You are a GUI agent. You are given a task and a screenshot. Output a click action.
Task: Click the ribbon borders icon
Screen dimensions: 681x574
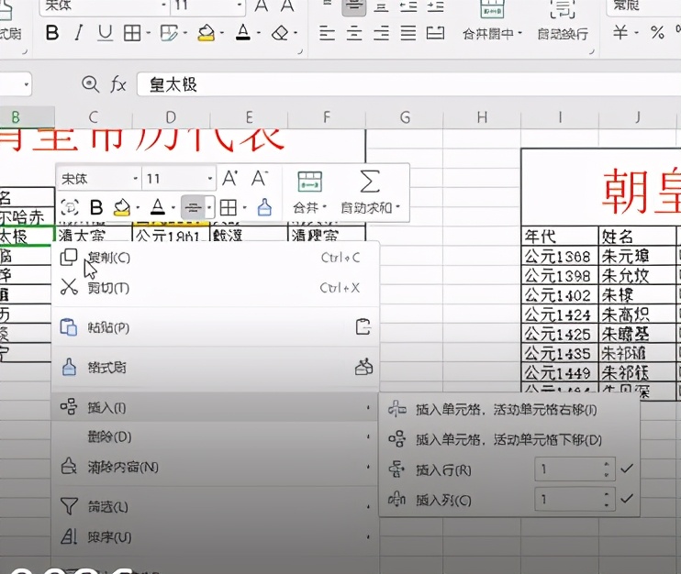click(132, 33)
